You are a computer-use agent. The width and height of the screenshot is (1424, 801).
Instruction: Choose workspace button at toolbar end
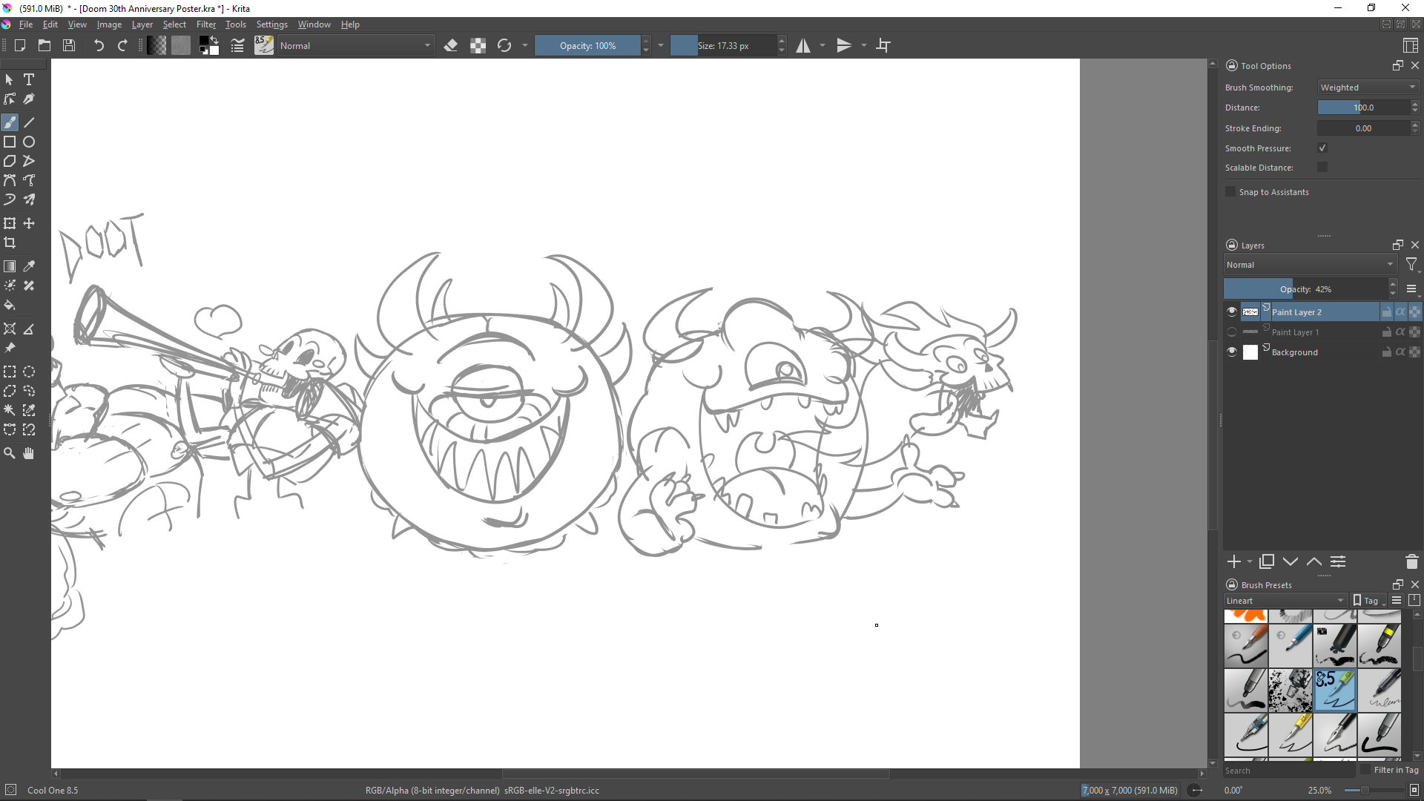[1411, 45]
